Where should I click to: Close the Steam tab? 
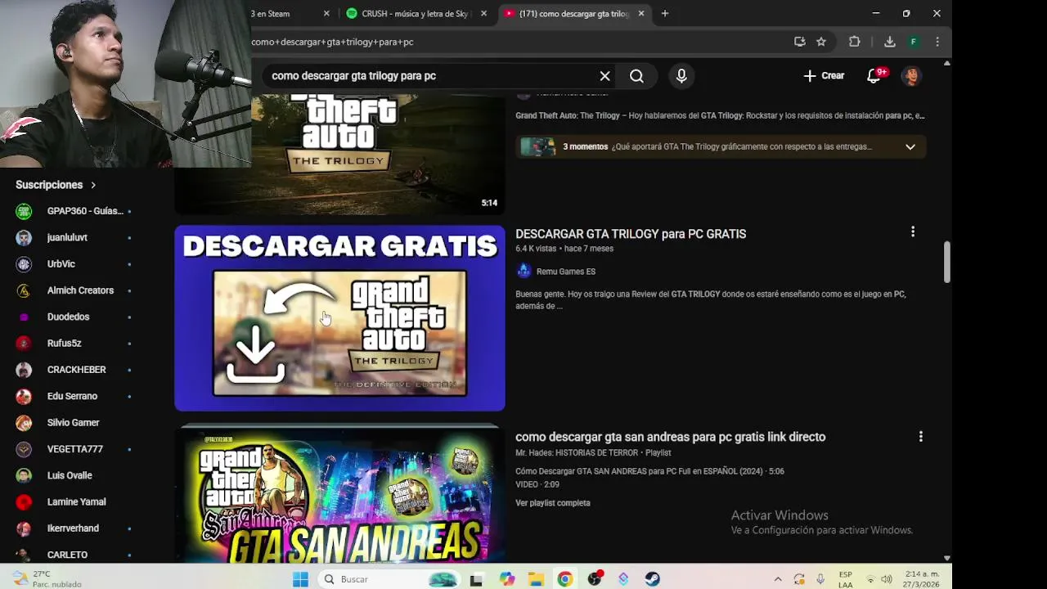tap(326, 14)
